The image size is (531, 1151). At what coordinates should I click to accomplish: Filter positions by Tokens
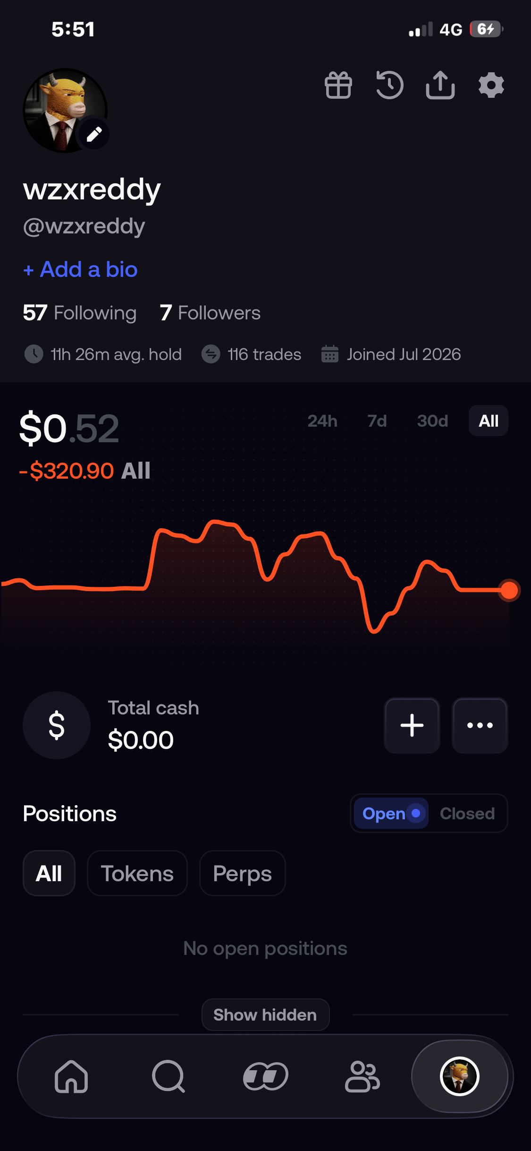(x=137, y=873)
